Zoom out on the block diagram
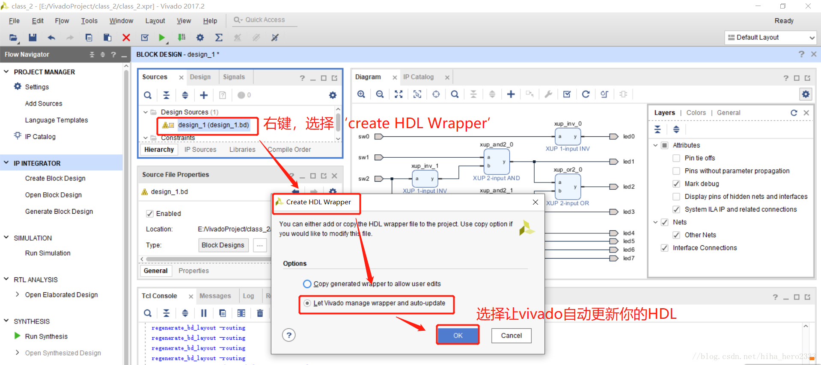Screen dimensions: 821x365 tap(380, 94)
